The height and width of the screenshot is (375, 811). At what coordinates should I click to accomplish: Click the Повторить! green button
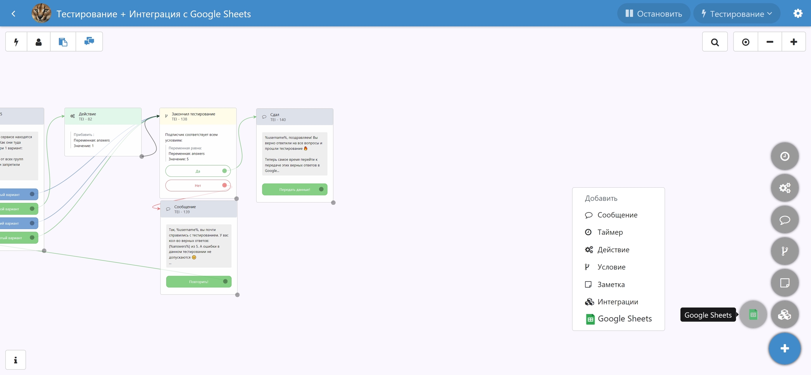[x=199, y=282]
